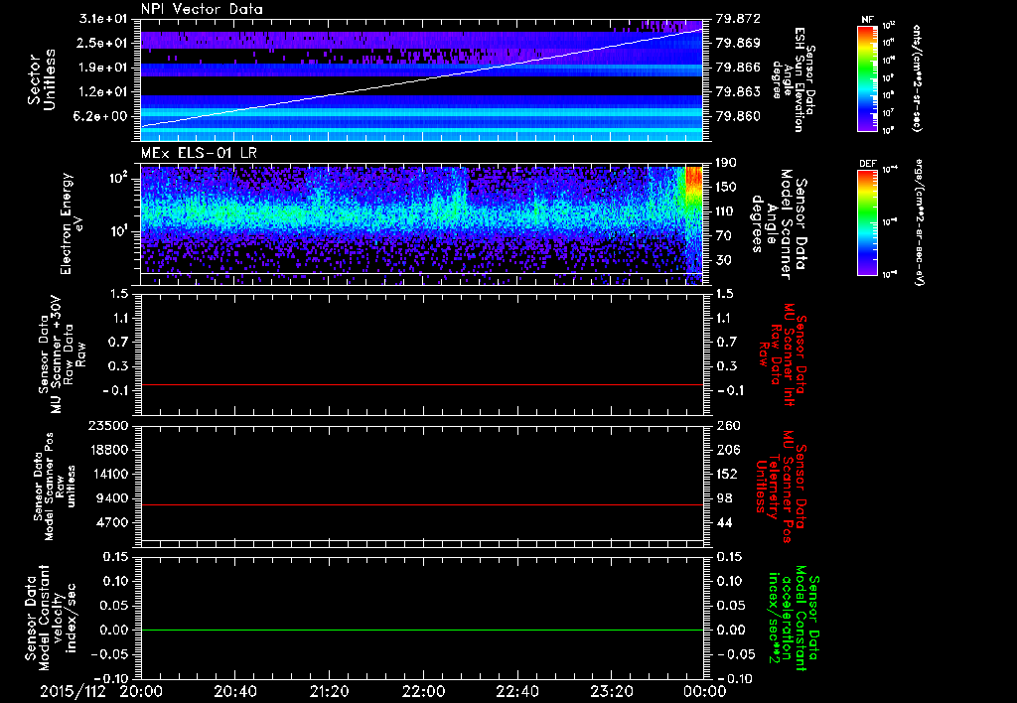The height and width of the screenshot is (703, 1017).
Task: Select the 23:20 time tick label
Action: [610, 691]
